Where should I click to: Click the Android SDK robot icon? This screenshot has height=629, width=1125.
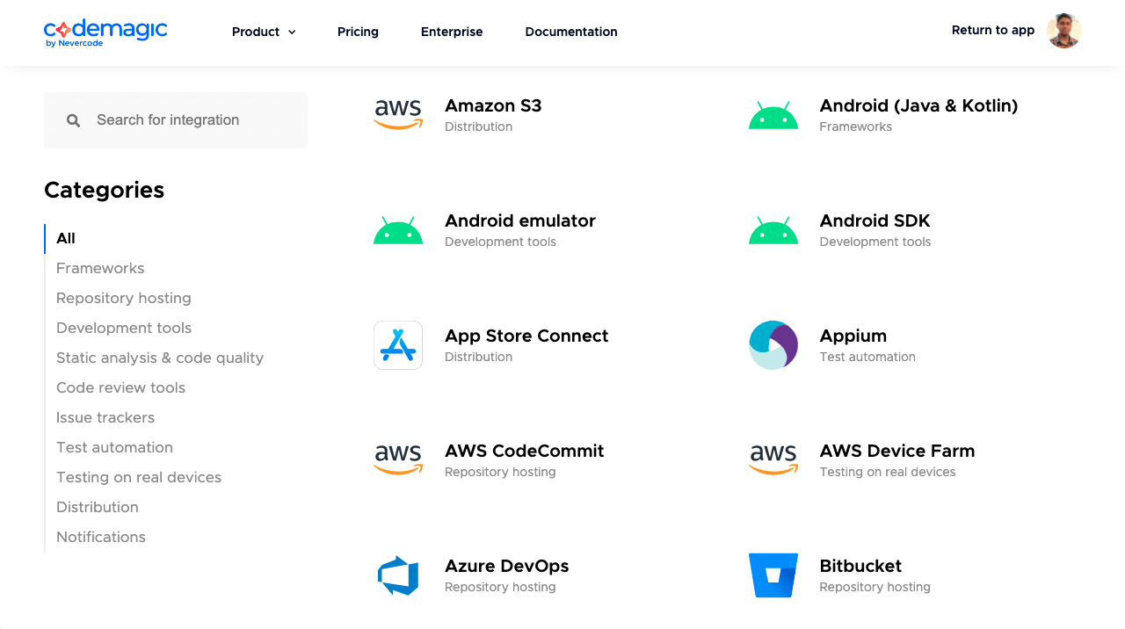[x=773, y=230]
